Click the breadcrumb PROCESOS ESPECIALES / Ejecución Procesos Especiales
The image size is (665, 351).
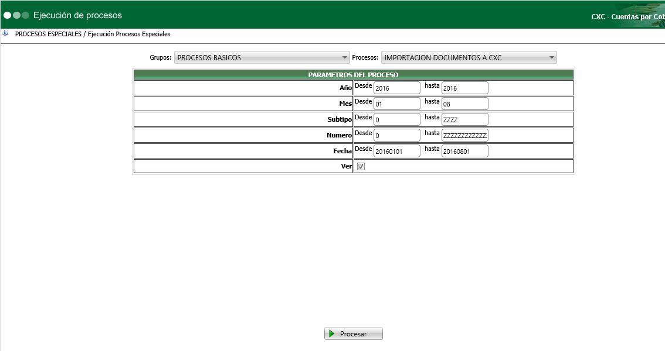pyautogui.click(x=93, y=34)
